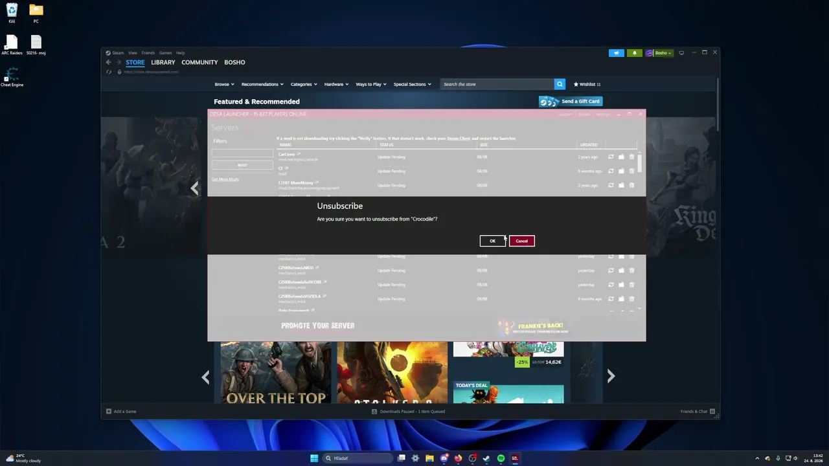Show next special offers with right arrow
This screenshot has height=466, width=829.
click(610, 376)
